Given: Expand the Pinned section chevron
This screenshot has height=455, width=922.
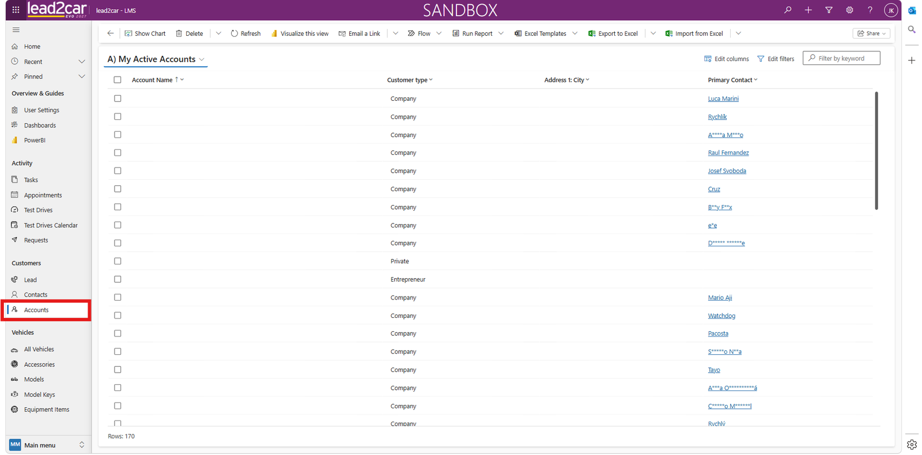Looking at the screenshot, I should coord(82,77).
